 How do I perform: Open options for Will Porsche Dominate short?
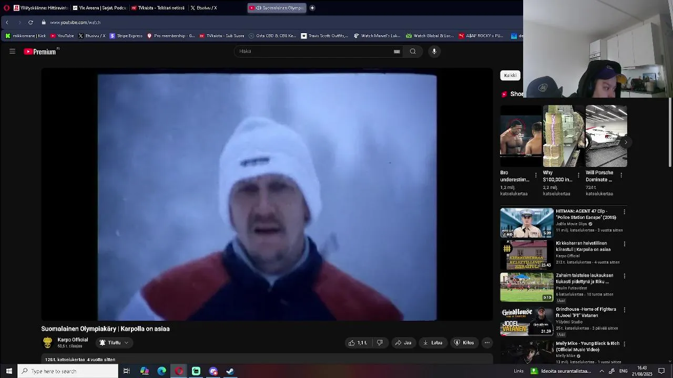coord(621,175)
